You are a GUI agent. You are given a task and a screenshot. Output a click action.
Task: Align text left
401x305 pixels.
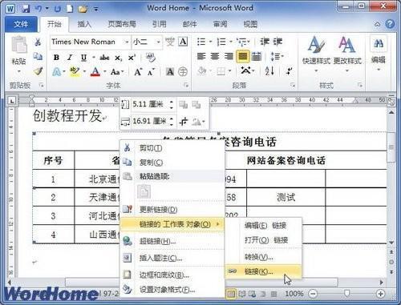click(201, 56)
